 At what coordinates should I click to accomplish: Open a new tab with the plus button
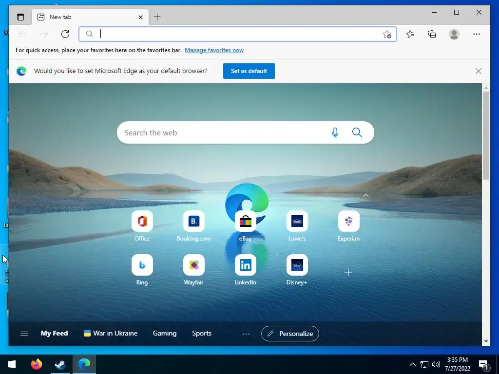click(157, 17)
